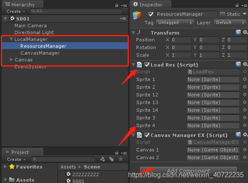248x183 pixels.
Task: Click the Hierarchy search field
Action: [76, 11]
